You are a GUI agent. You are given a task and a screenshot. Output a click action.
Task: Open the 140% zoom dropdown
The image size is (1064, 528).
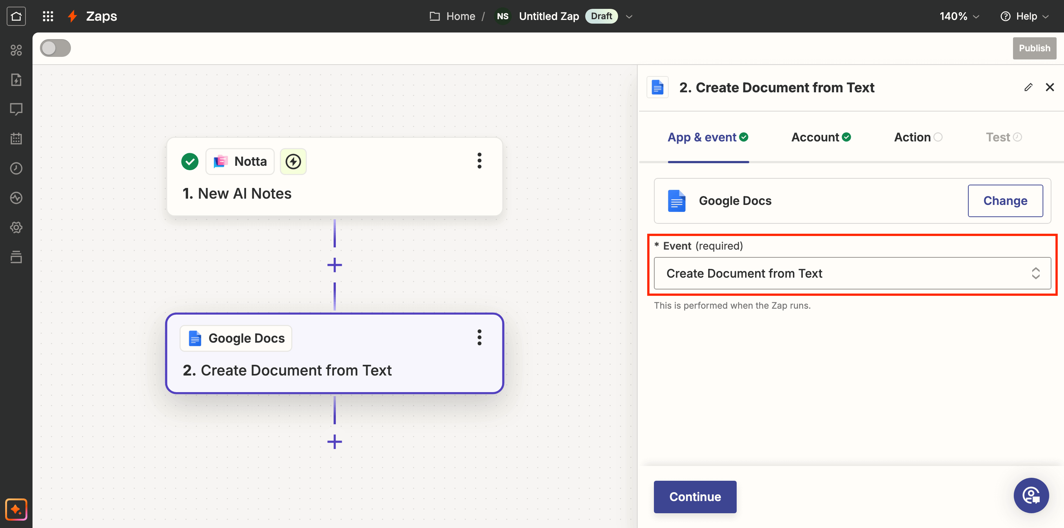tap(959, 16)
